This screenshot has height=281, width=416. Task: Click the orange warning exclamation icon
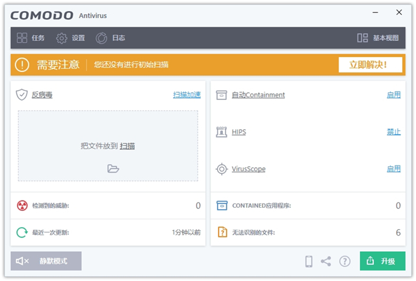(22, 65)
